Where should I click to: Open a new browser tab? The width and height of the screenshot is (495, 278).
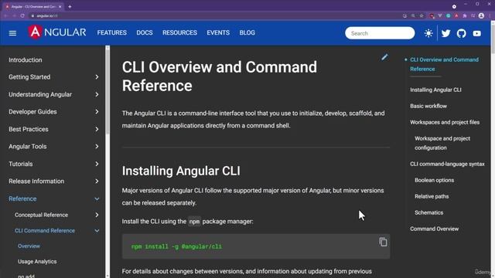70,7
